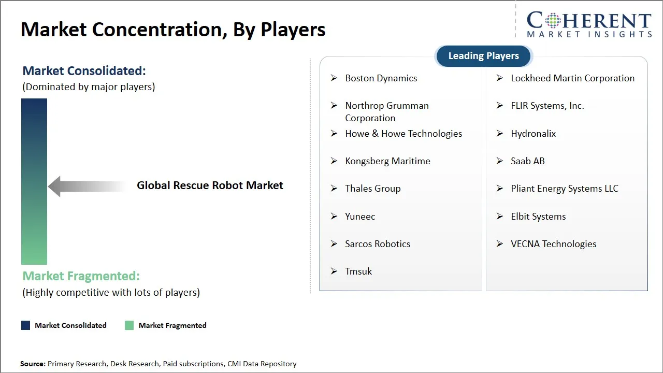Select the arrow bullet beside Boston Dynamics
This screenshot has width=663, height=373.
(334, 78)
